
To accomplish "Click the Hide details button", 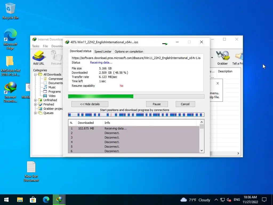I will point(90,104).
